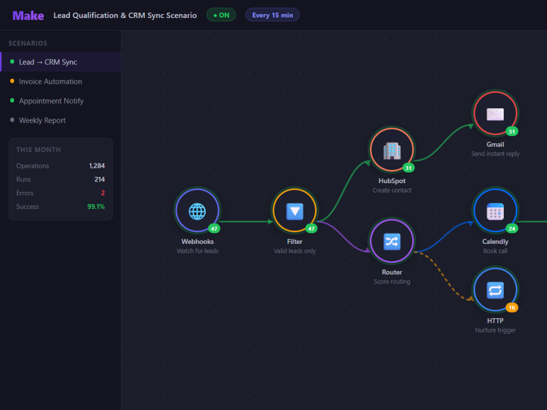This screenshot has width=547, height=410.
Task: Click the 'Create contact' subtitle
Action: pos(392,190)
